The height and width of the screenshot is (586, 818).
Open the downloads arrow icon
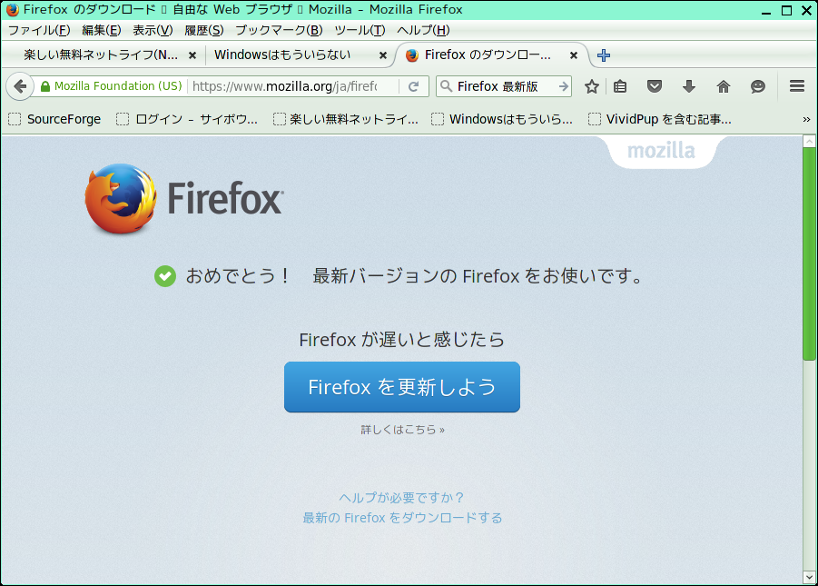pos(689,86)
